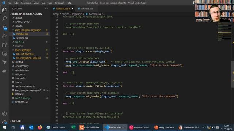Open Task View on the taskbar
The image size is (234, 131).
(13, 127)
